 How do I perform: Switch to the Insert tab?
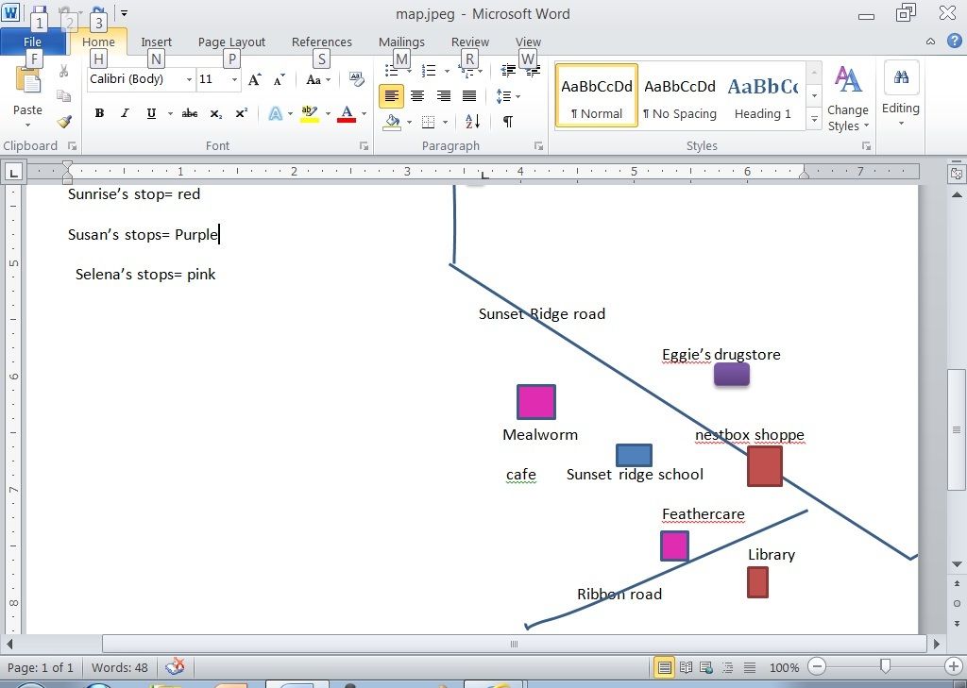(x=156, y=42)
